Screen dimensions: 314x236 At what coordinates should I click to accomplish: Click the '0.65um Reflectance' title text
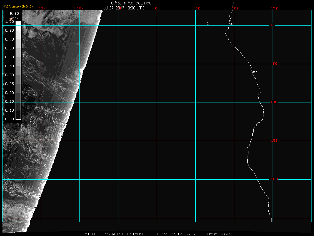131,3
